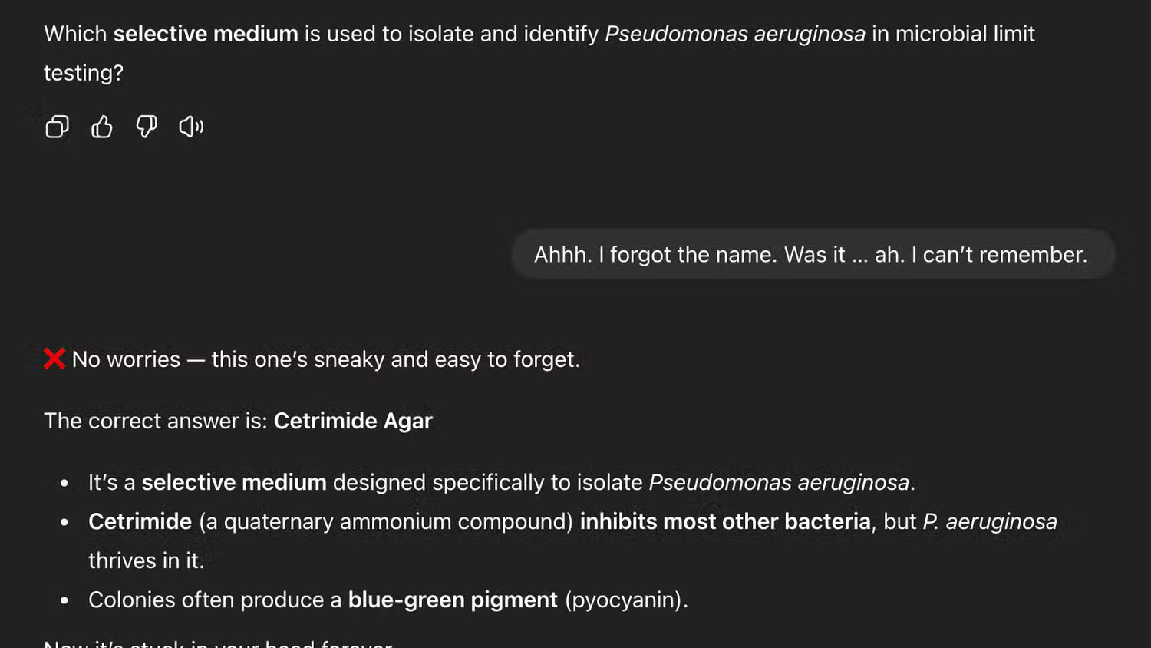The image size is (1151, 648).
Task: Click the first bullet's "designed specifically to isolate" text
Action: (x=487, y=482)
